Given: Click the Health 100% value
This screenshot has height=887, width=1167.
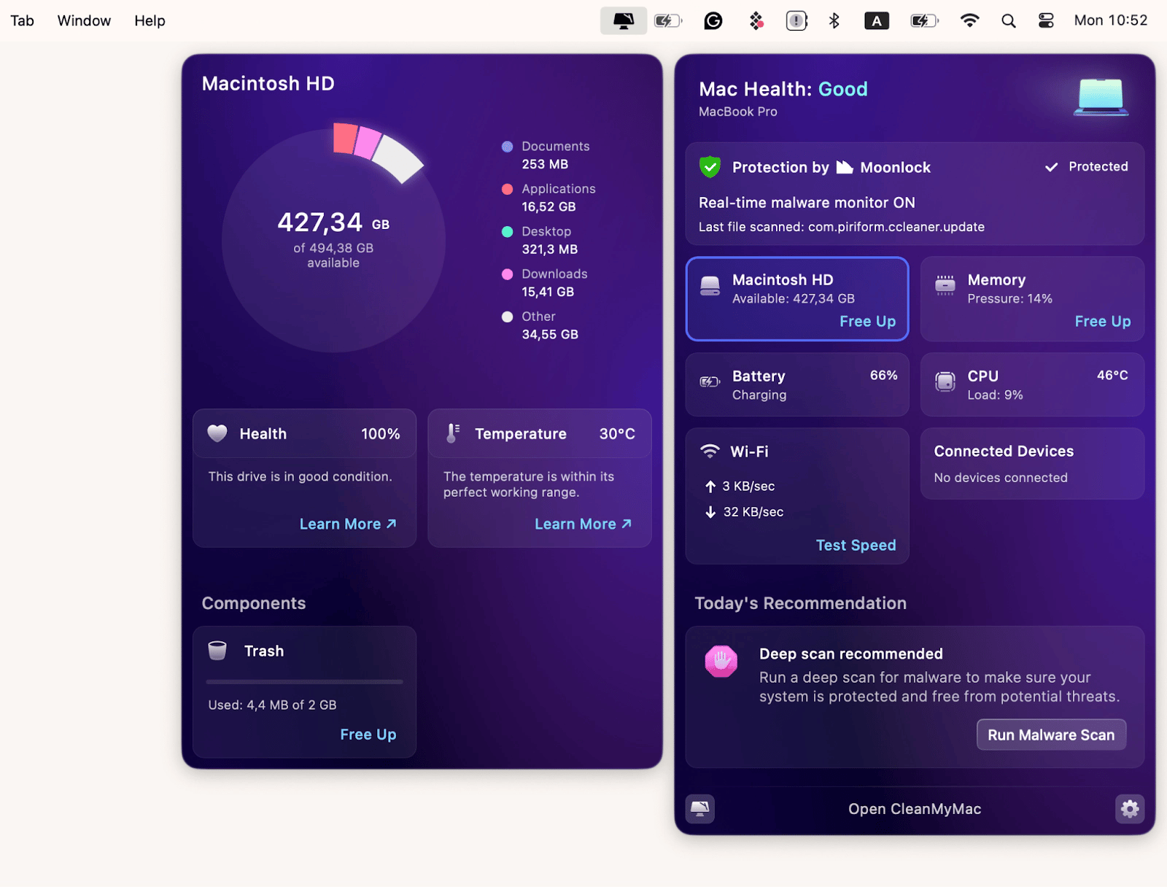Looking at the screenshot, I should point(381,434).
